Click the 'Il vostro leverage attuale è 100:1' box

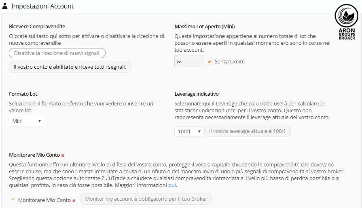[x=247, y=131]
